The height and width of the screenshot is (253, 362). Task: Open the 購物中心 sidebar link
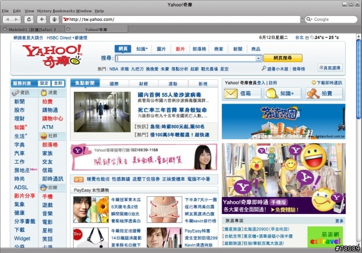[53, 118]
